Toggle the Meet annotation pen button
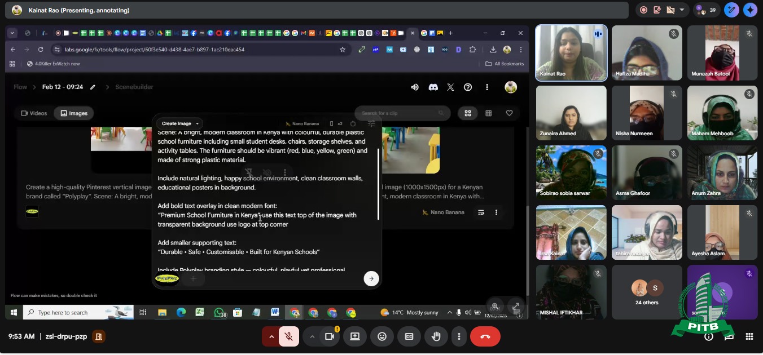The image size is (763, 355). (733, 10)
